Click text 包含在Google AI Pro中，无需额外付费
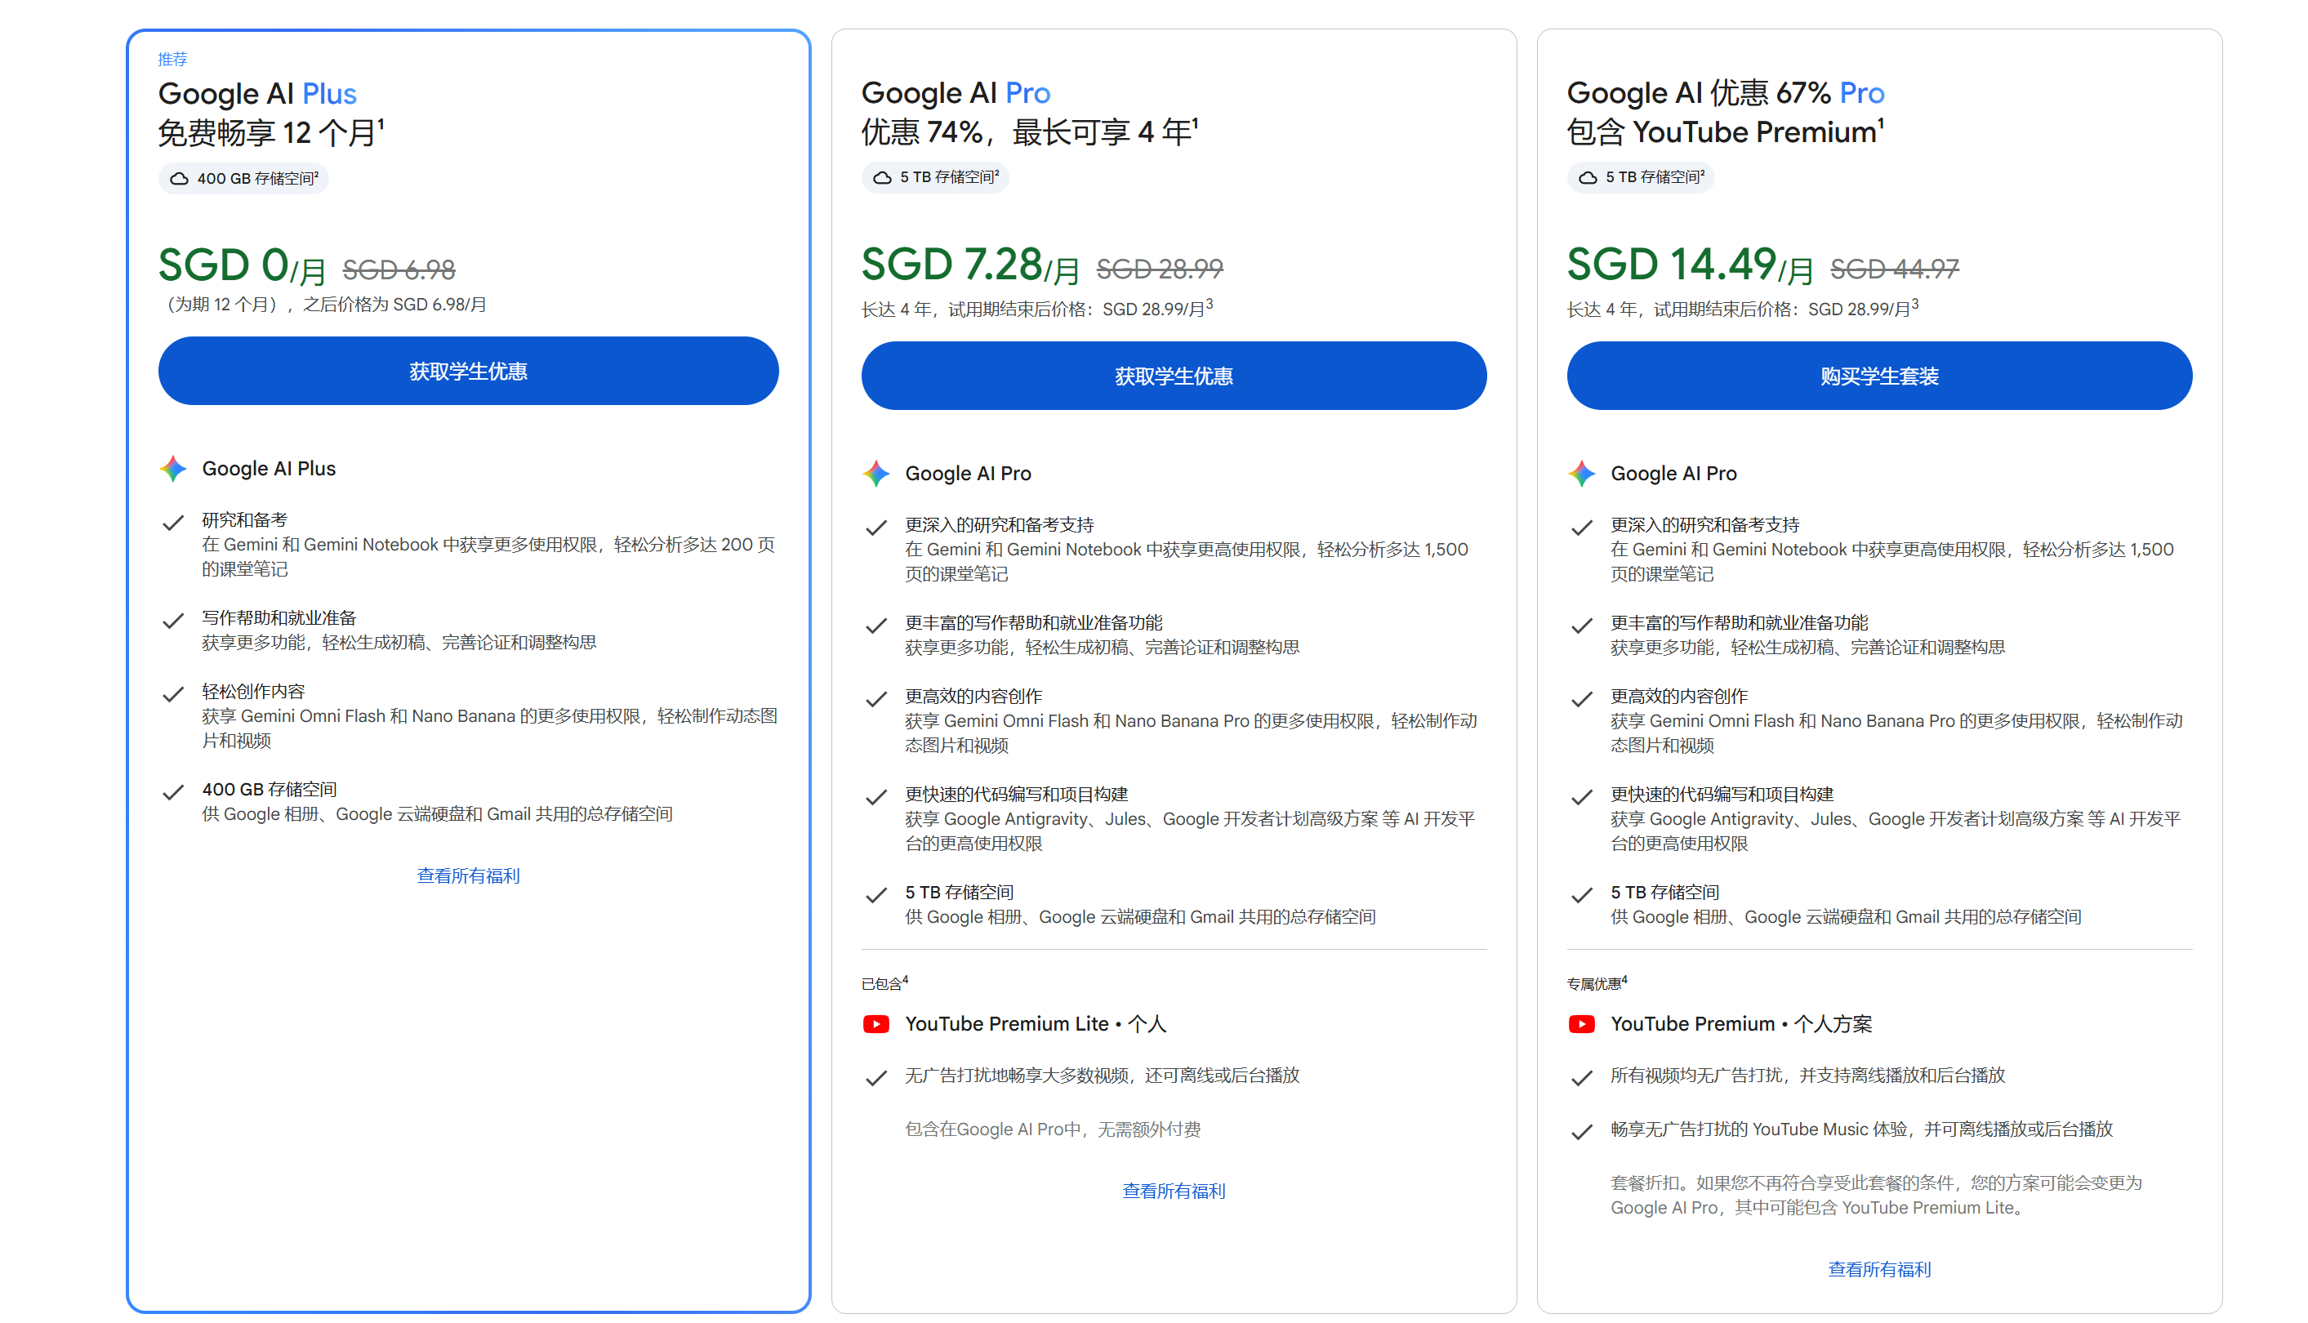 tap(1052, 1129)
